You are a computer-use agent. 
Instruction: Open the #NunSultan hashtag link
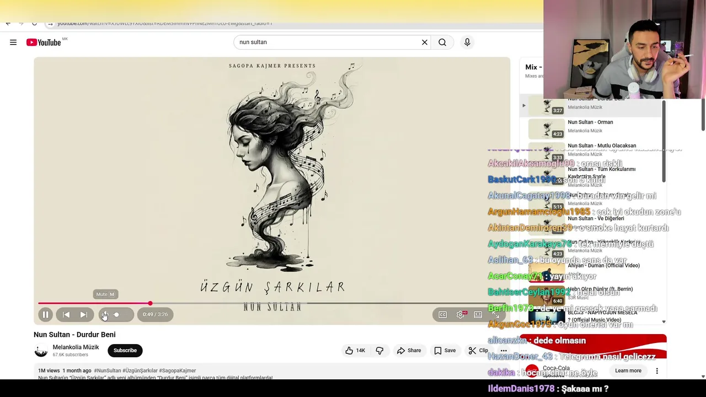107,371
